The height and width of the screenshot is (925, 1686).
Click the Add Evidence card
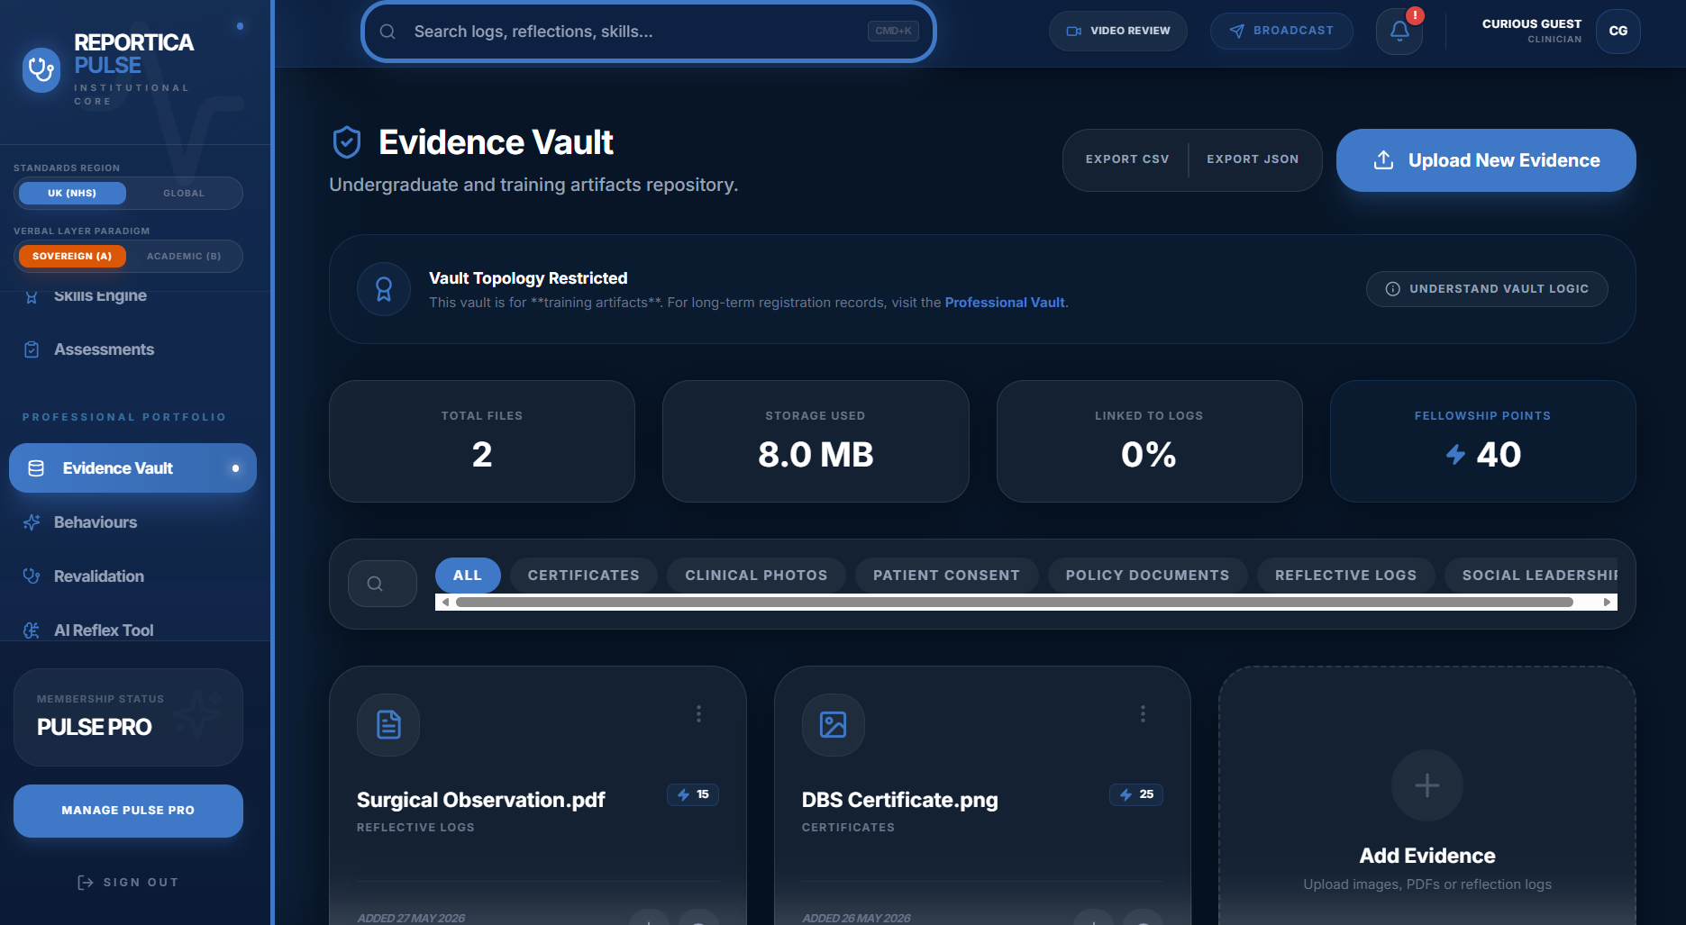(x=1427, y=796)
